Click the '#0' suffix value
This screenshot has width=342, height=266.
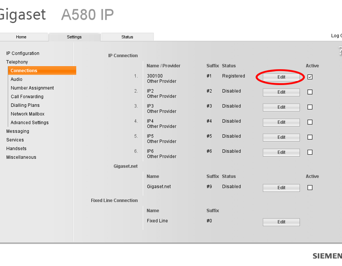coord(209,221)
